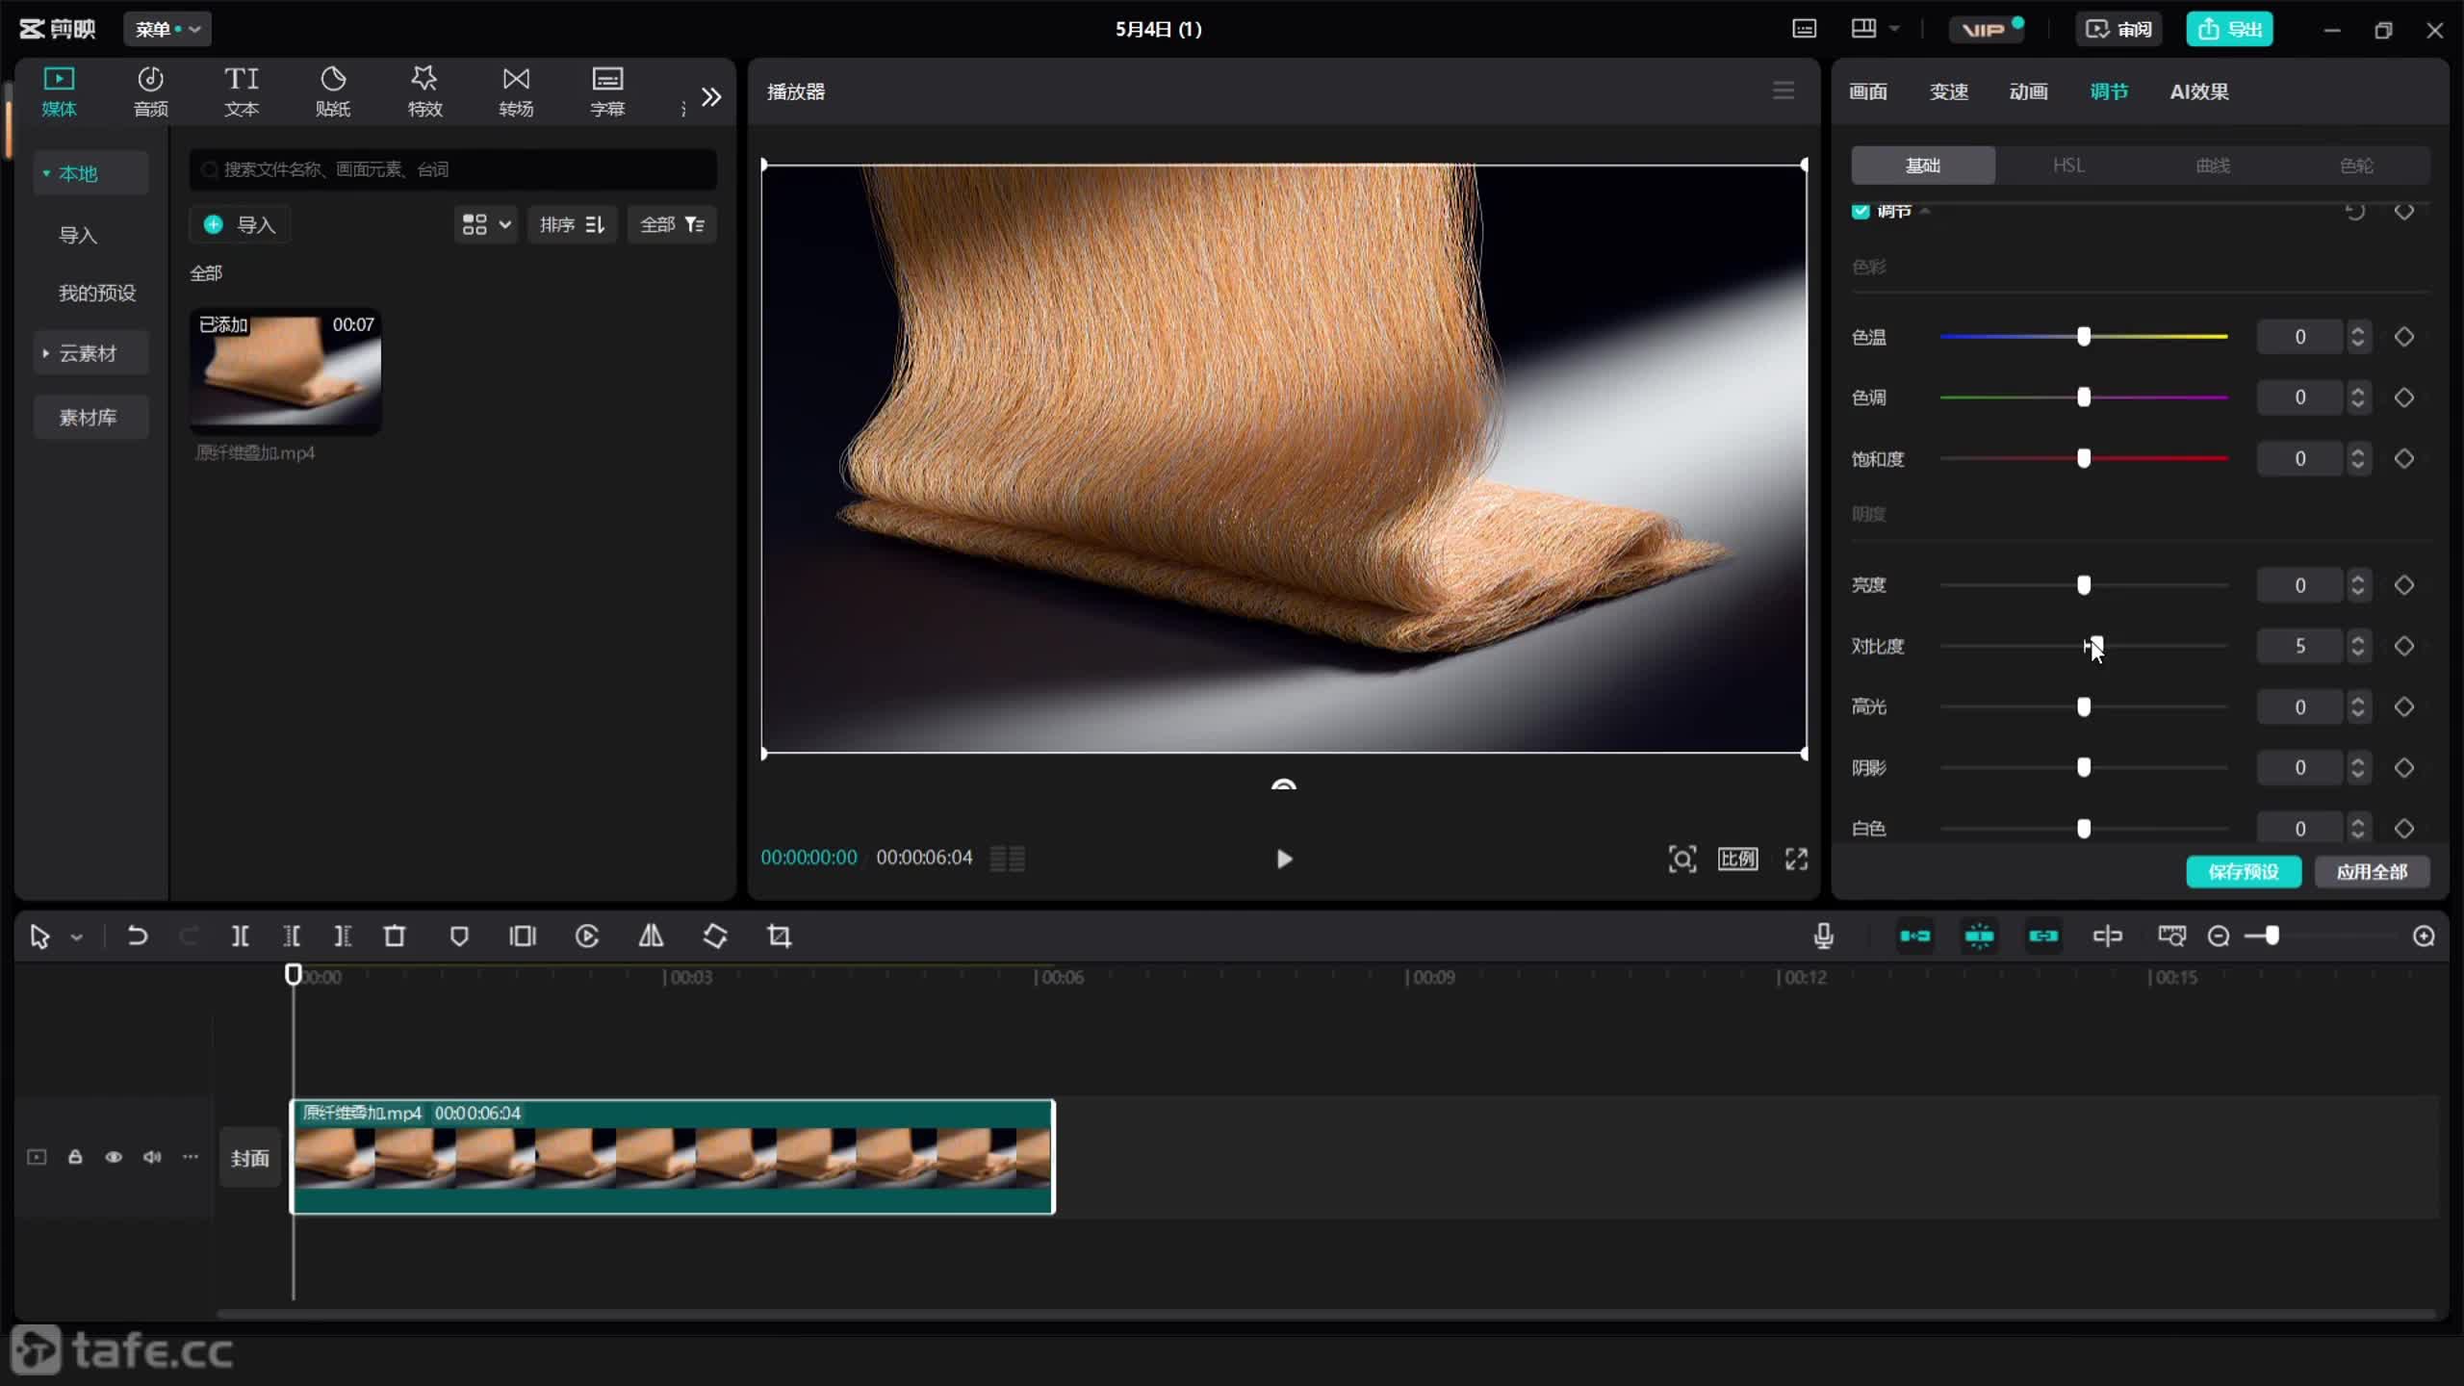The width and height of the screenshot is (2464, 1386).
Task: Open the 全部 filter dropdown
Action: 672,224
